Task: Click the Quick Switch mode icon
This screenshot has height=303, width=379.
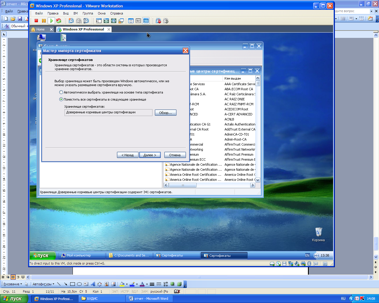Action: click(x=106, y=21)
